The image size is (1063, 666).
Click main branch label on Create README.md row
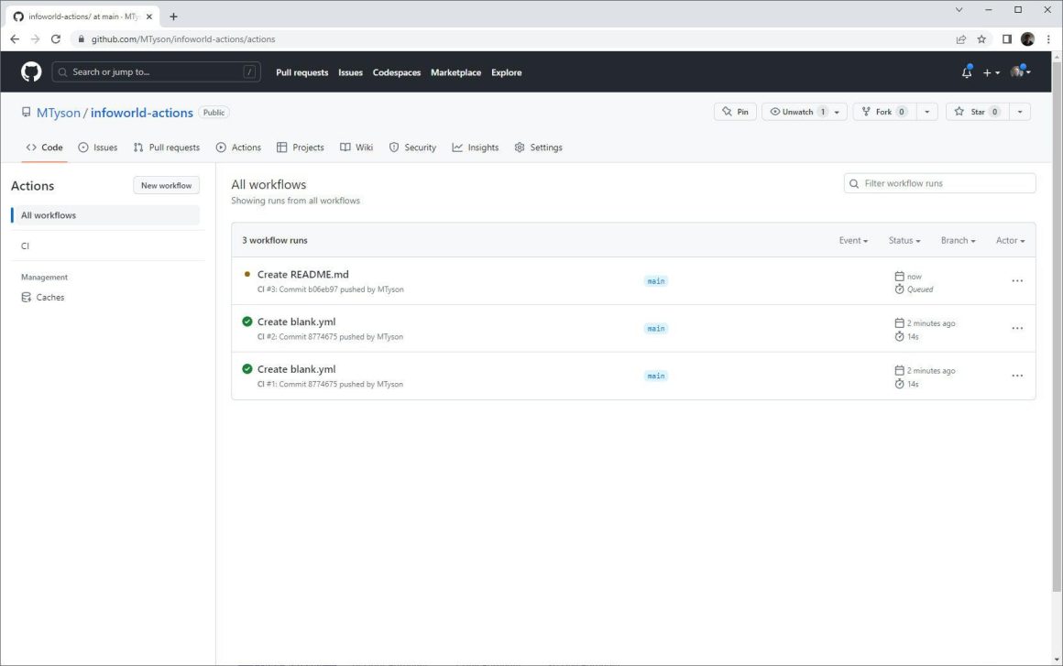point(655,281)
